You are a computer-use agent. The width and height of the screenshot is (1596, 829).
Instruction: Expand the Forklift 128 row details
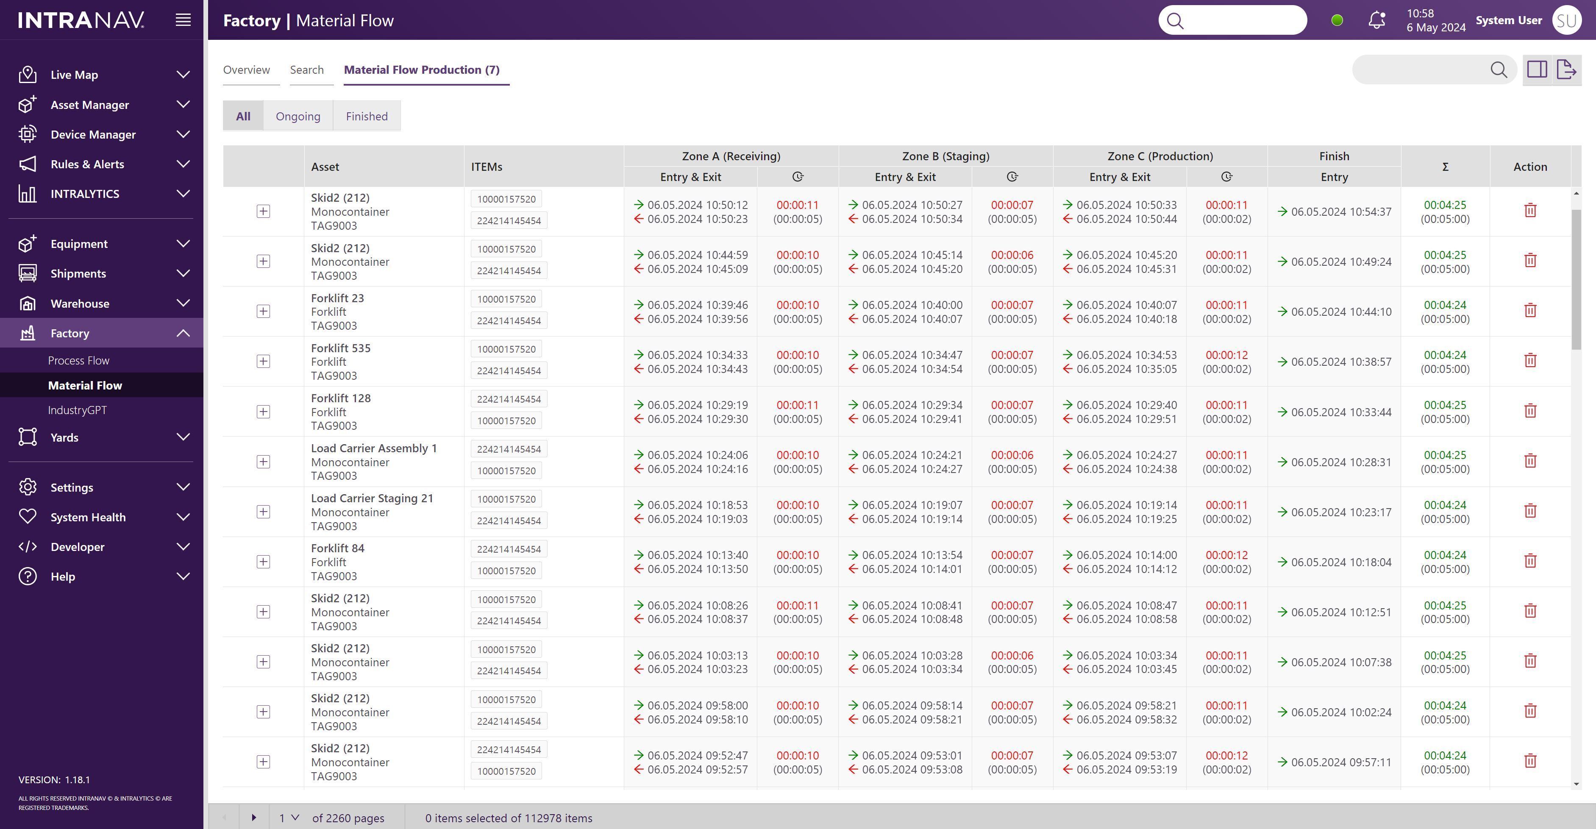click(x=263, y=412)
